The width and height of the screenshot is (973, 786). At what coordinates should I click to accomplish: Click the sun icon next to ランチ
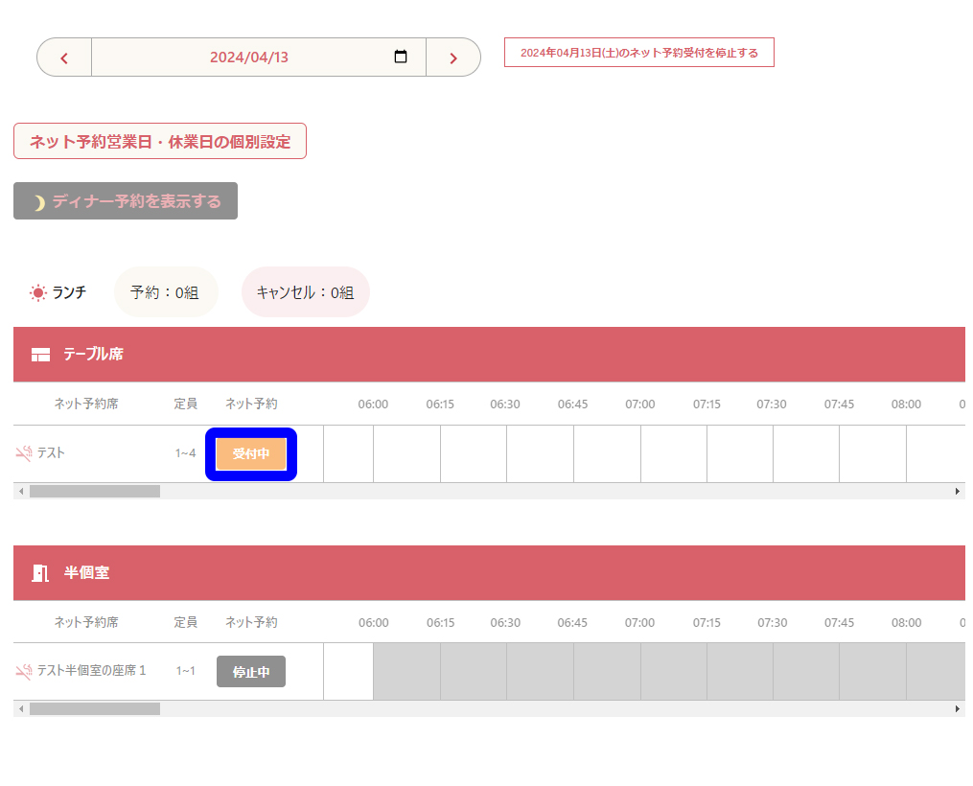click(x=38, y=292)
